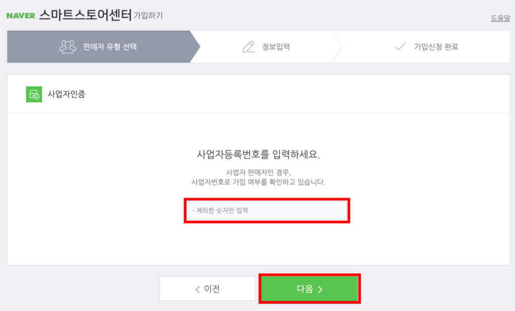Click the NAVER logo
The height and width of the screenshot is (311, 515).
click(x=21, y=15)
